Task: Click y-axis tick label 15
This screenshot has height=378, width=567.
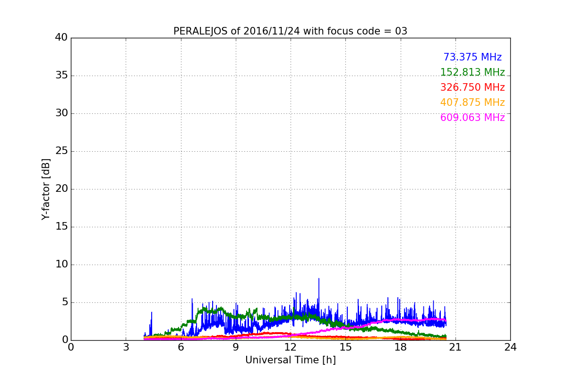Action: pyautogui.click(x=61, y=227)
